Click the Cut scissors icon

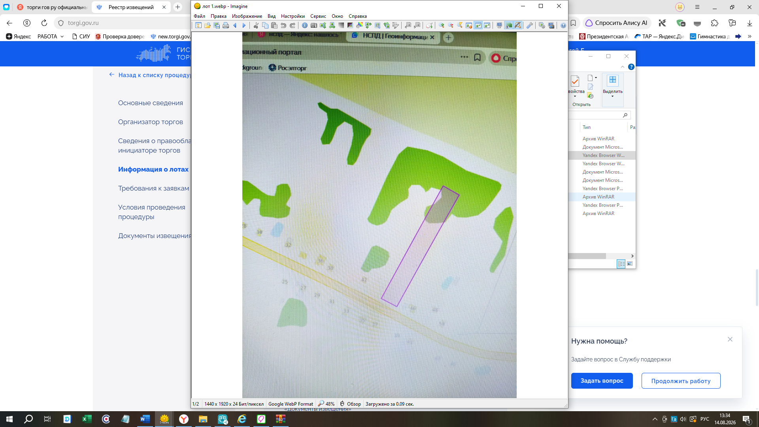[x=256, y=25]
